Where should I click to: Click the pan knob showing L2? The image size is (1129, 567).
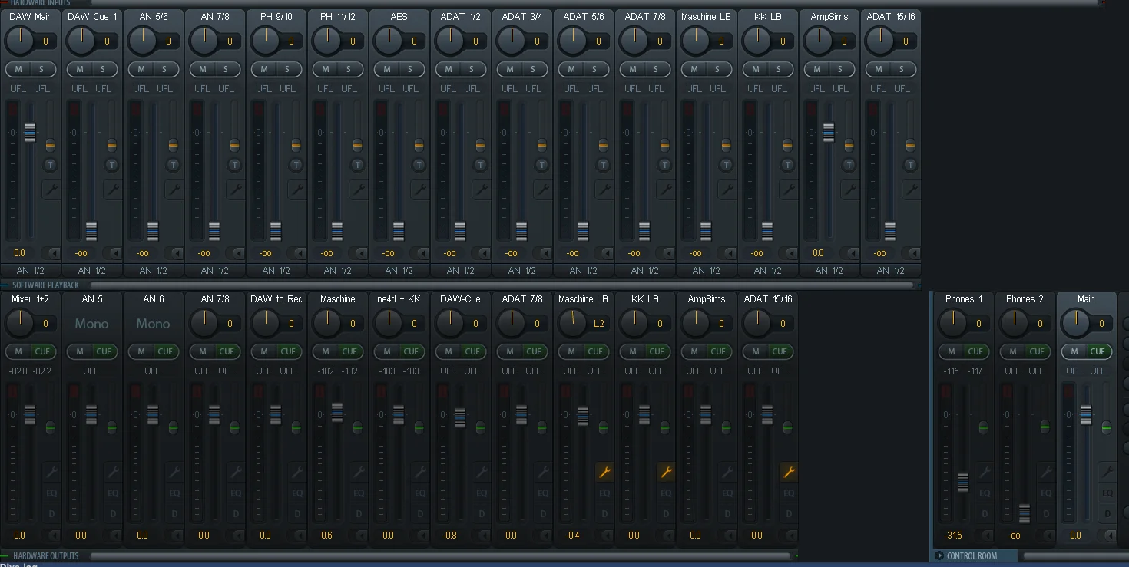point(572,323)
